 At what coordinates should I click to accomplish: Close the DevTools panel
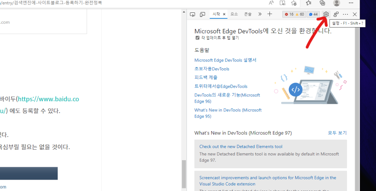[355, 14]
